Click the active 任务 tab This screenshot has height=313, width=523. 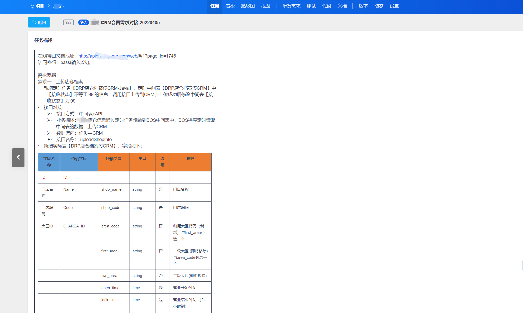[x=215, y=6]
